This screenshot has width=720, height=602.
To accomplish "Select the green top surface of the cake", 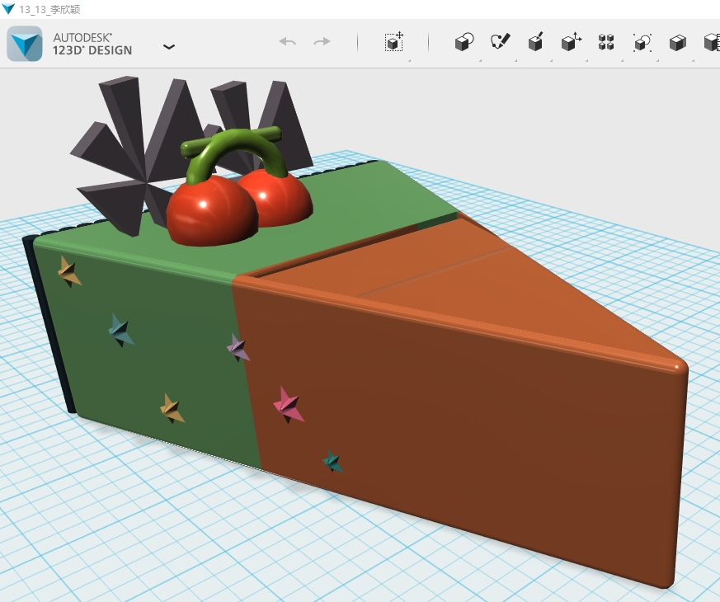I will pyautogui.click(x=349, y=202).
